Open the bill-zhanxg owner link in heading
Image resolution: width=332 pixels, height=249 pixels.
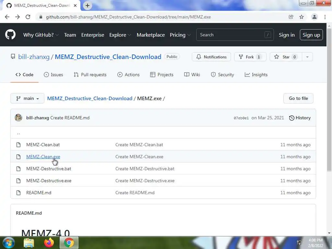(x=34, y=57)
